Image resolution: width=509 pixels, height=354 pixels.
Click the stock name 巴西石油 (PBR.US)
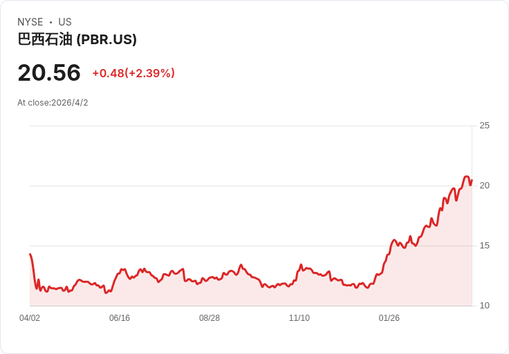77,39
